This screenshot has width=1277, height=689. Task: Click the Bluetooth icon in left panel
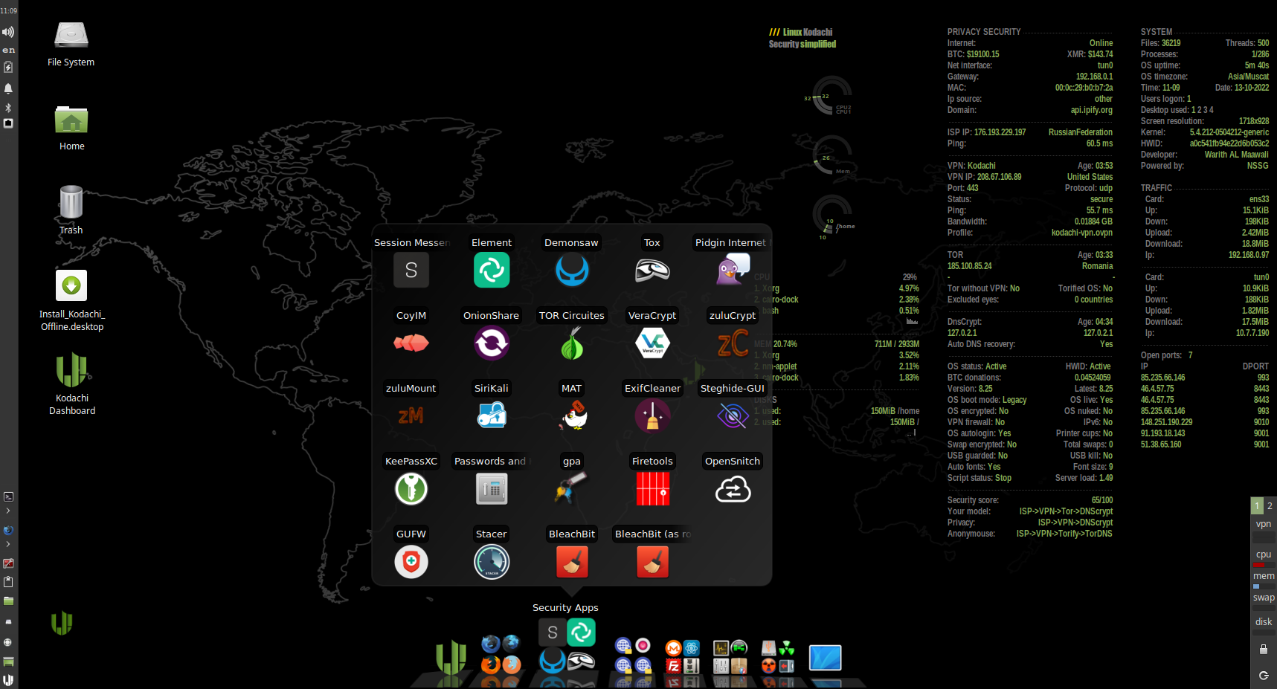(x=8, y=108)
